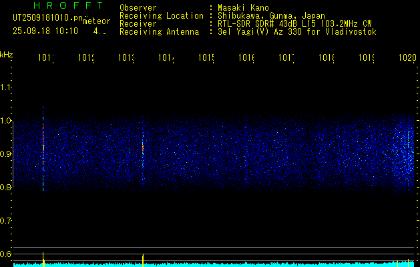Click the 0.7 kHz axis label
The height and width of the screenshot is (267, 420).
pos(7,221)
